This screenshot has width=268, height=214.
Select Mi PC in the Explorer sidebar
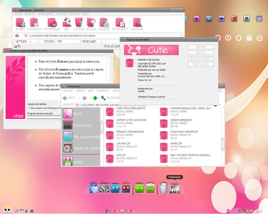coord(81,114)
